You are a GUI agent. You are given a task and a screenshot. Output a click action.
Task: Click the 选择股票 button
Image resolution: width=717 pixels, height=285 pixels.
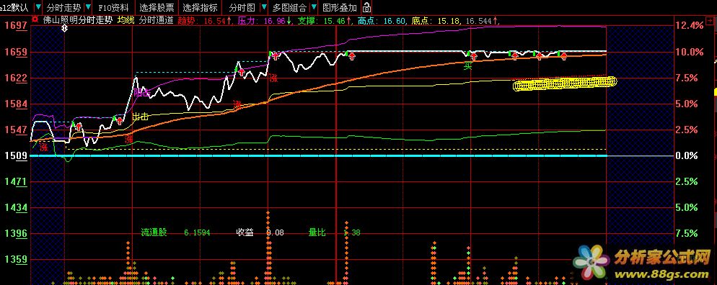157,8
